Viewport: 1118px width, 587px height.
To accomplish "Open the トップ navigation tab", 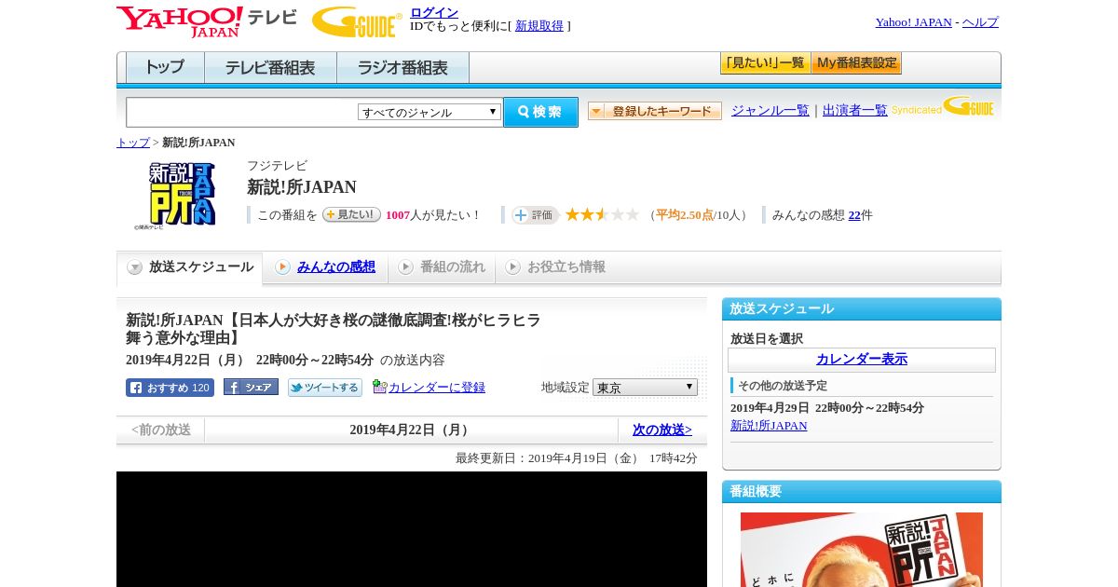I will (165, 67).
